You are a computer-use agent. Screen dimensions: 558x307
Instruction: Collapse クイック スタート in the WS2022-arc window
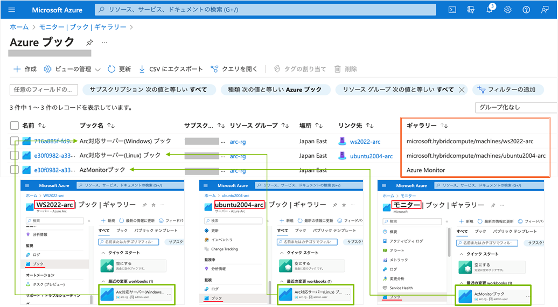point(103,253)
